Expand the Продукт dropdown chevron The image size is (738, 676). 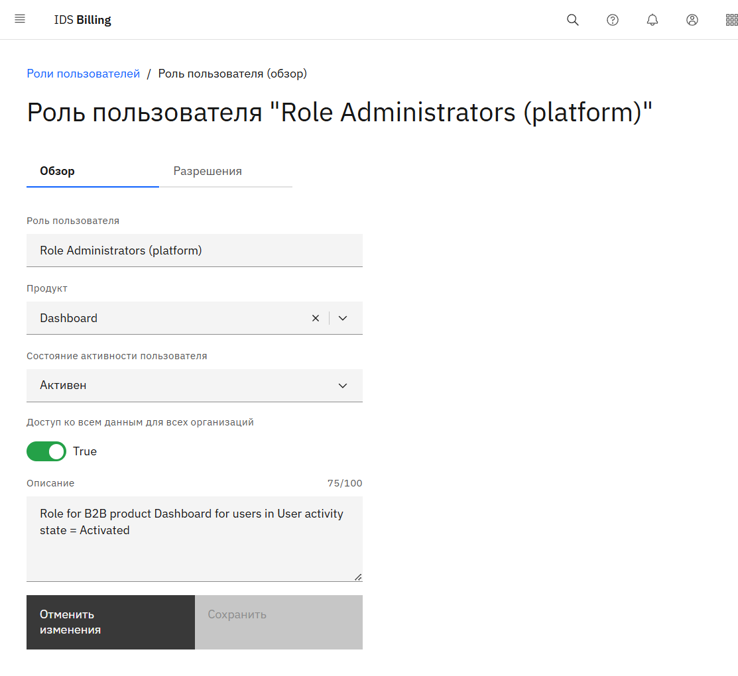pos(343,318)
